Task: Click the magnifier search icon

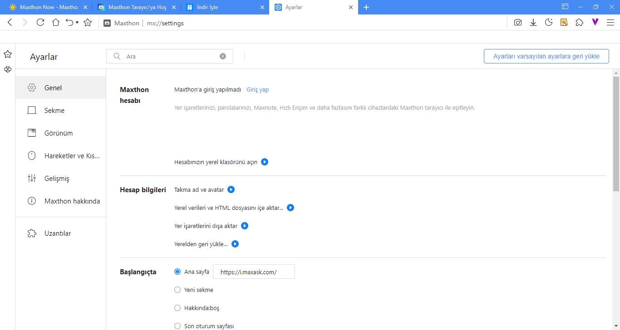Action: (117, 56)
